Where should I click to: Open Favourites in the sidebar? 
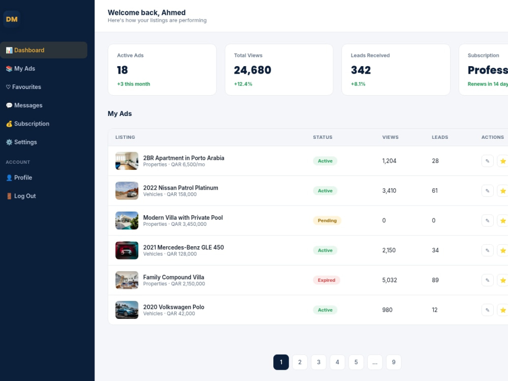[43, 87]
